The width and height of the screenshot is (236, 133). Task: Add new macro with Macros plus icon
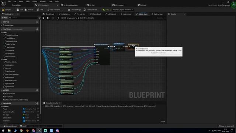pyautogui.click(x=37, y=90)
